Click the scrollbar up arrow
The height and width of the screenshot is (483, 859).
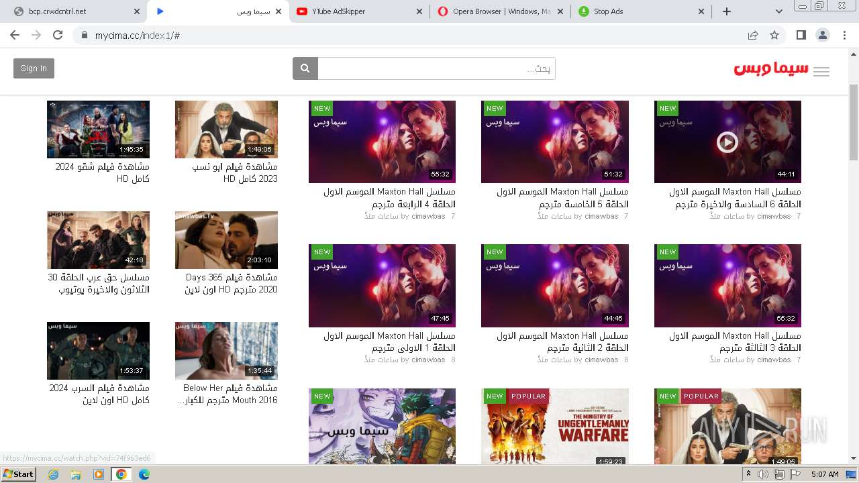(854, 54)
